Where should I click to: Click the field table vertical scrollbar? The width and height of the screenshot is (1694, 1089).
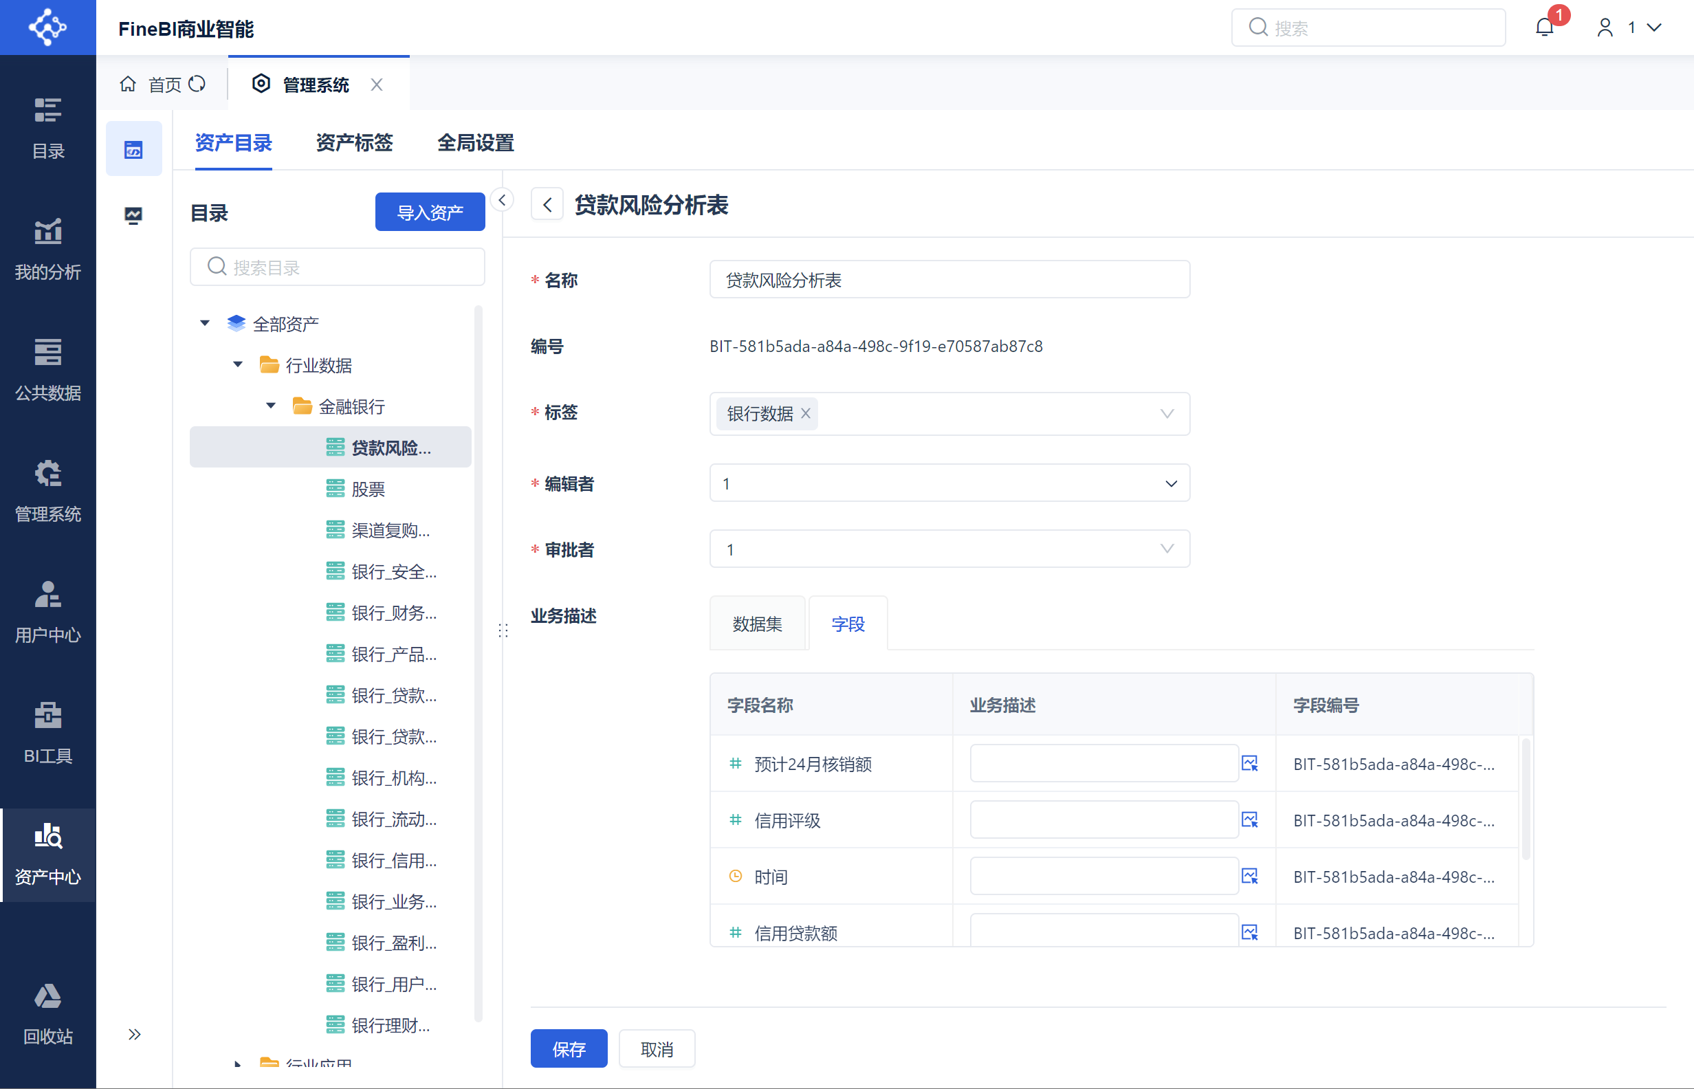pyautogui.click(x=1526, y=799)
